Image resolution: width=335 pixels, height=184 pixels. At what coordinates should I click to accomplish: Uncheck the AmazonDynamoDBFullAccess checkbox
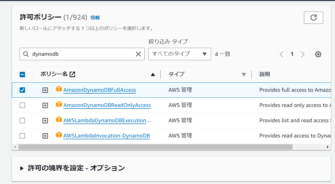click(x=22, y=90)
